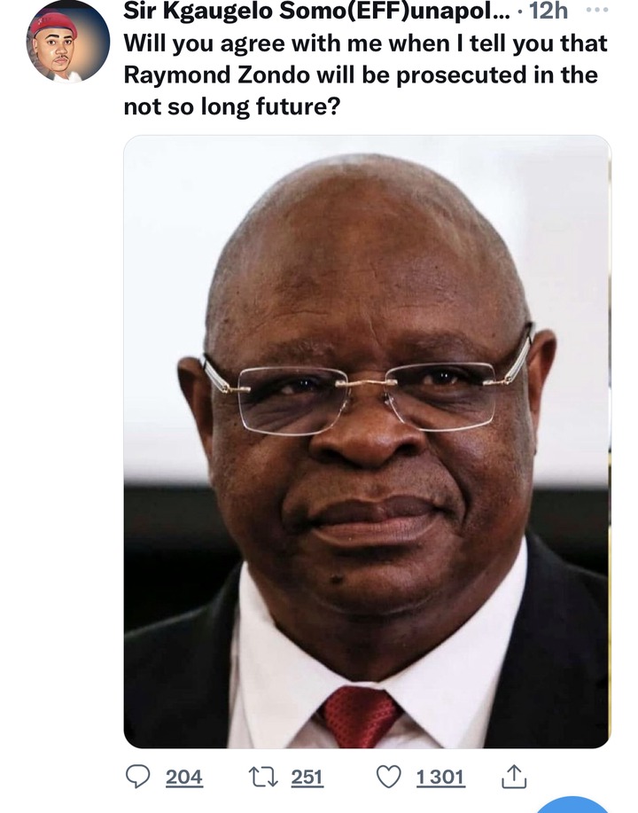This screenshot has height=813, width=638.
Task: View the 1 301 likes count
Action: pyautogui.click(x=440, y=777)
